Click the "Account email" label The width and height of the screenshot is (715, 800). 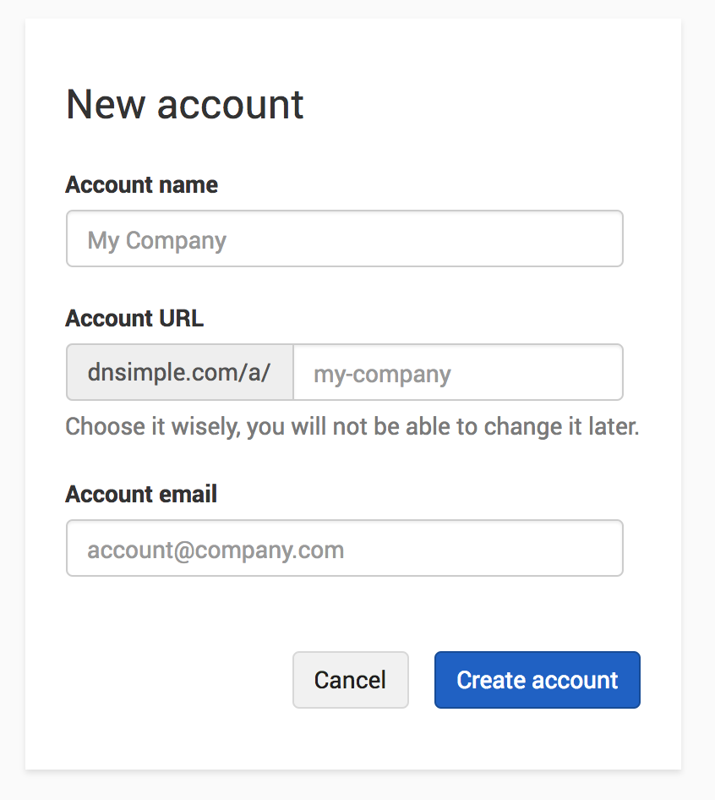coord(141,495)
